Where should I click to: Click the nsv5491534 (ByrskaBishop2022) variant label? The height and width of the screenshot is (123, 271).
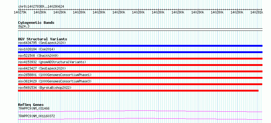click(x=45, y=88)
